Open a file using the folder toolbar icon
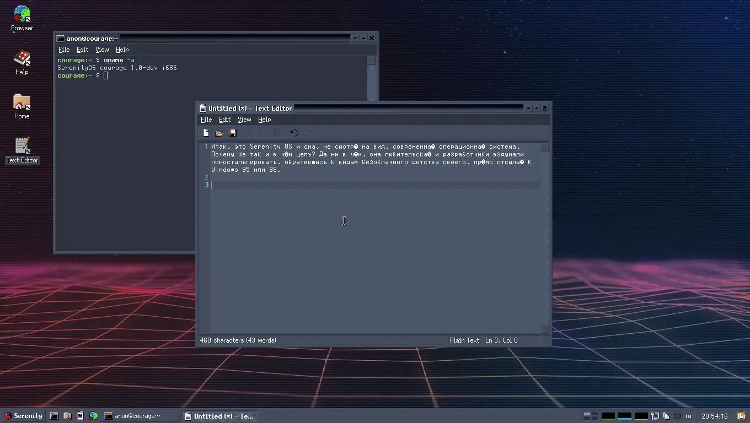This screenshot has width=750, height=423. tap(219, 133)
